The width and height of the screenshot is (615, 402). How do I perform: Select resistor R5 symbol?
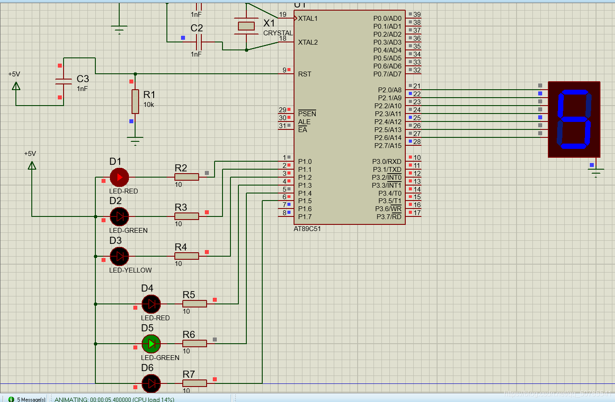coord(194,304)
